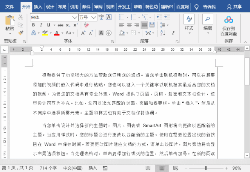Copy selection using the copy icon

[21, 25]
